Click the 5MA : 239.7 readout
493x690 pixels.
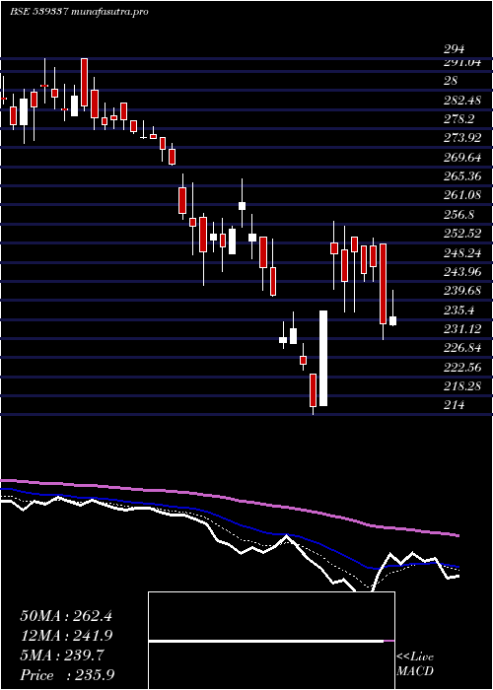tap(61, 655)
